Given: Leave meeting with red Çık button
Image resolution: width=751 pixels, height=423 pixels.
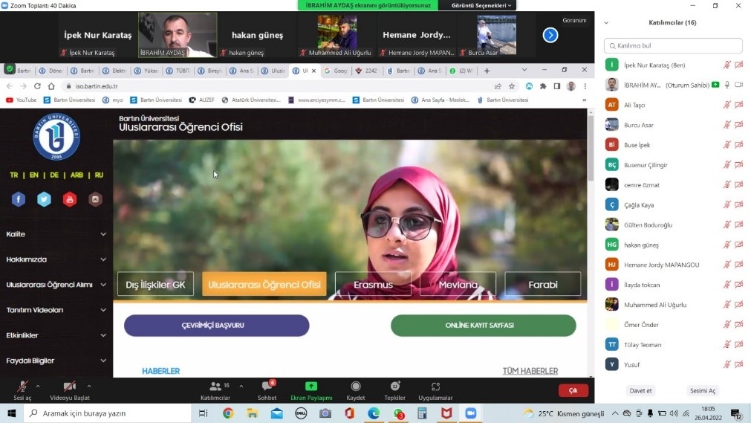Looking at the screenshot, I should (573, 390).
